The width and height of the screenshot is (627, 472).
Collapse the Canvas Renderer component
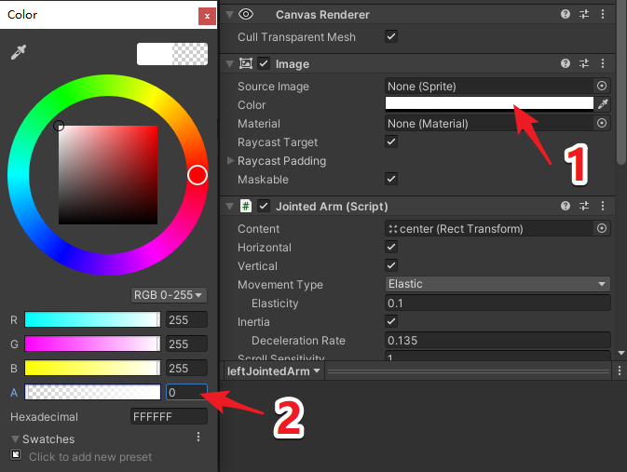(x=229, y=15)
